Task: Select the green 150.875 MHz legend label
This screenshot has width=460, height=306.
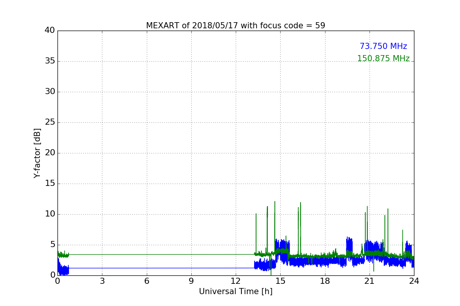Action: point(383,59)
